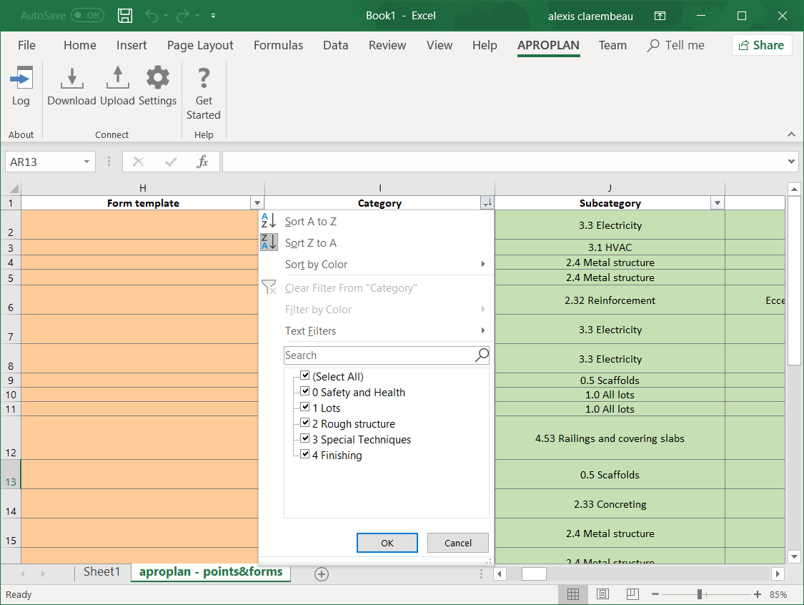Switch to the Home tab

click(x=80, y=45)
